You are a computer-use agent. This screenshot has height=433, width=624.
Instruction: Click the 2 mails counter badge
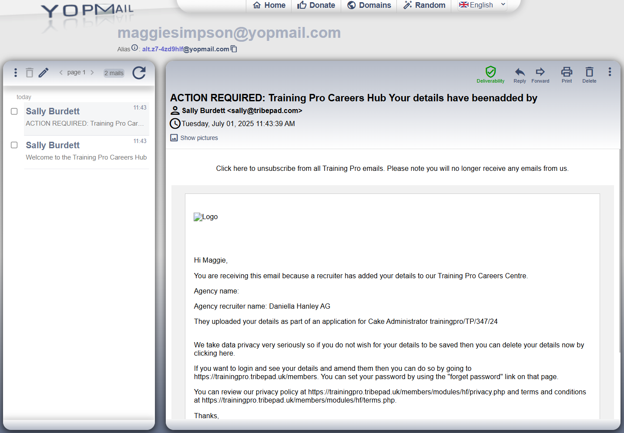coord(114,73)
